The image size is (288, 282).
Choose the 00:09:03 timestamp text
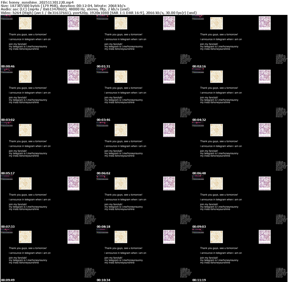pos(199,227)
